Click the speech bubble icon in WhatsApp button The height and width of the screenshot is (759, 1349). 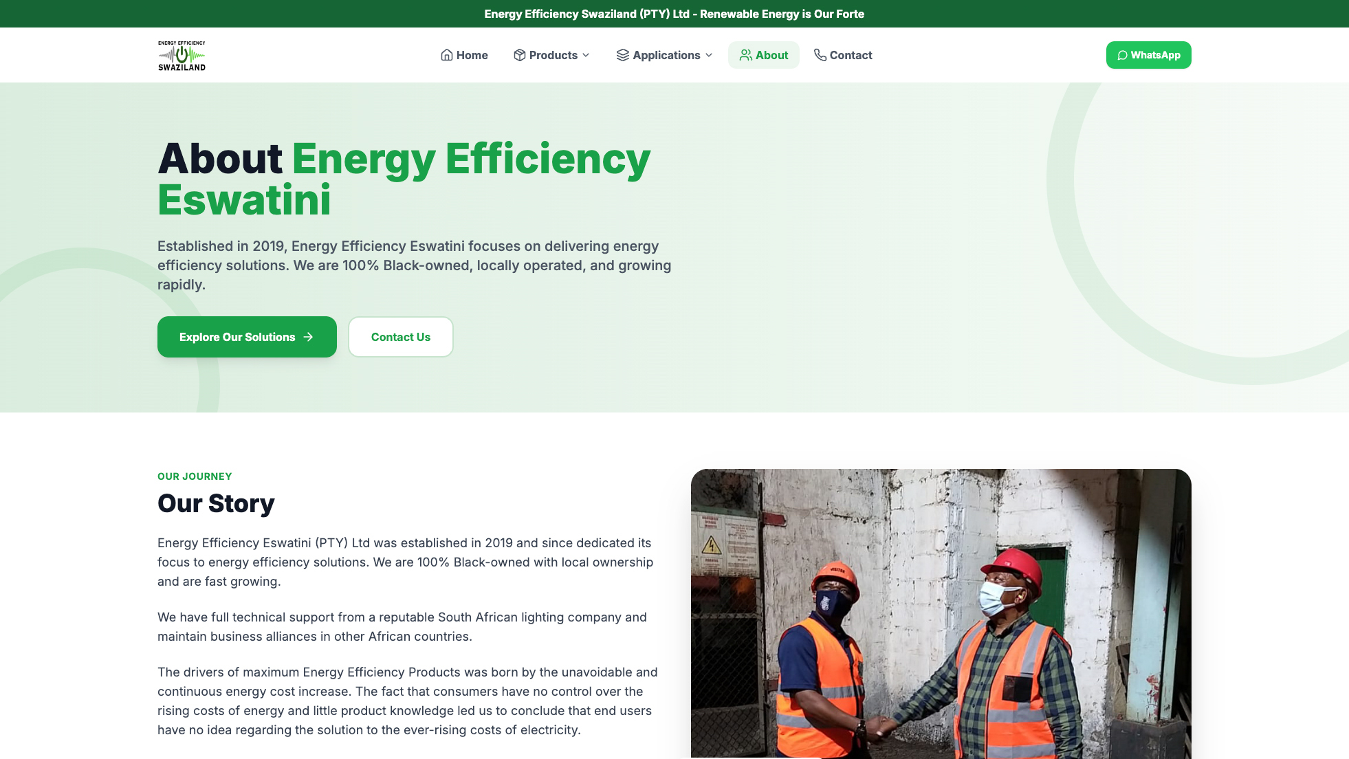point(1122,55)
